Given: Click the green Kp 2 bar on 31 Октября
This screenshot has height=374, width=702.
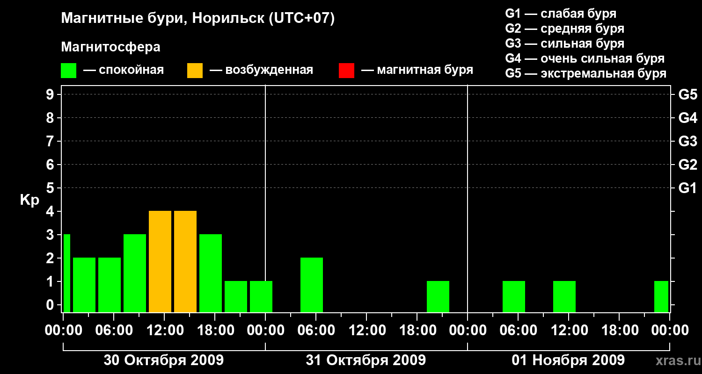Looking at the screenshot, I should [x=312, y=285].
